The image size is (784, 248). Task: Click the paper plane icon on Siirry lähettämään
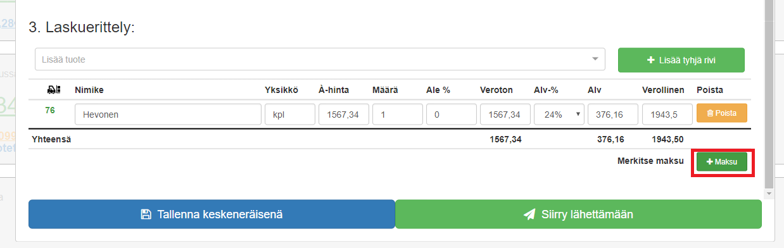pos(529,214)
